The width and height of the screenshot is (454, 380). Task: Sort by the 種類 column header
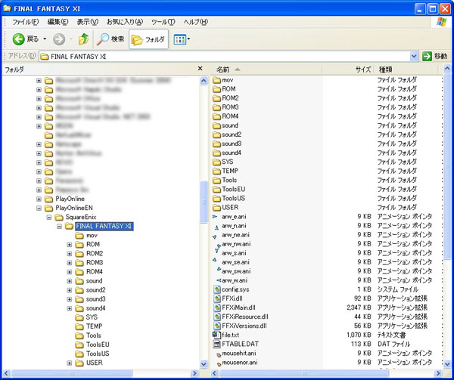click(406, 70)
